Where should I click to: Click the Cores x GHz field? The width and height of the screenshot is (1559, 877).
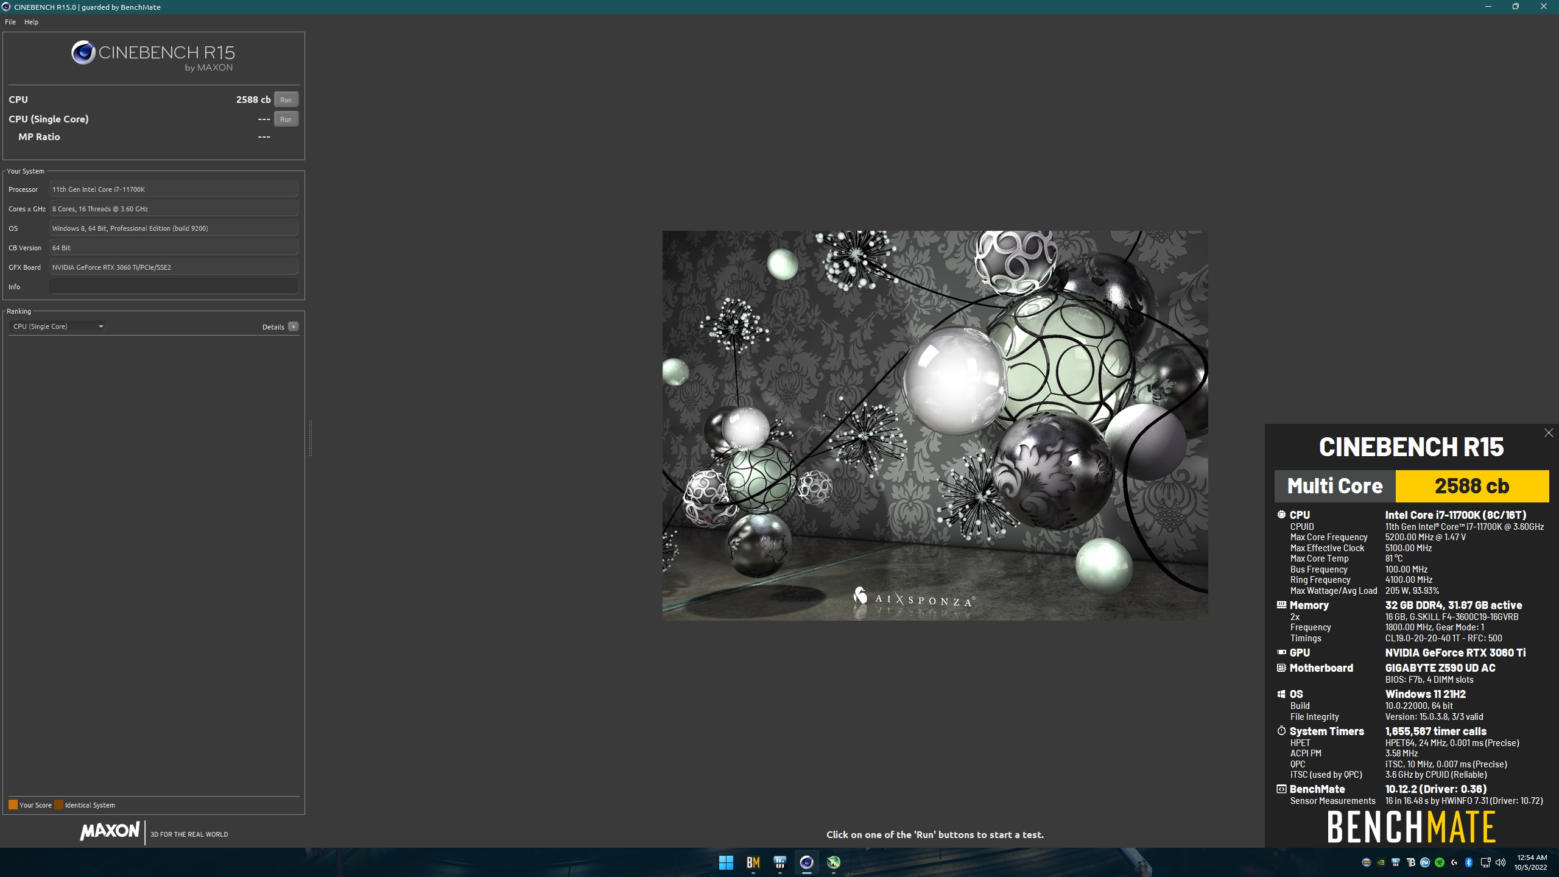click(174, 209)
